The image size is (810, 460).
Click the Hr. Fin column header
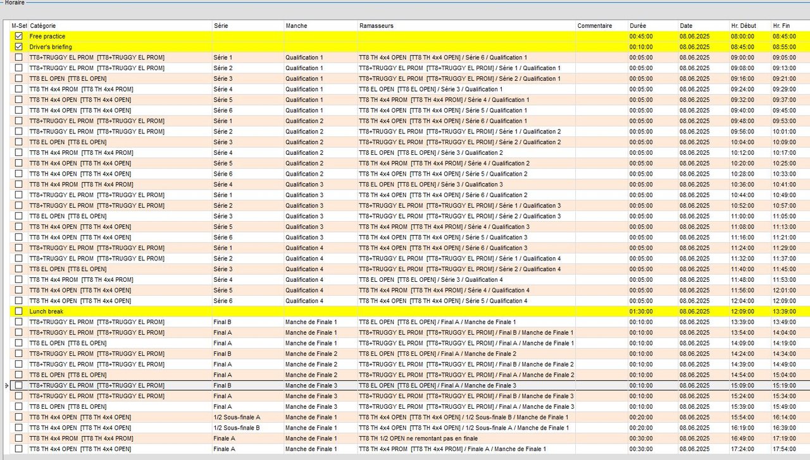click(x=790, y=26)
